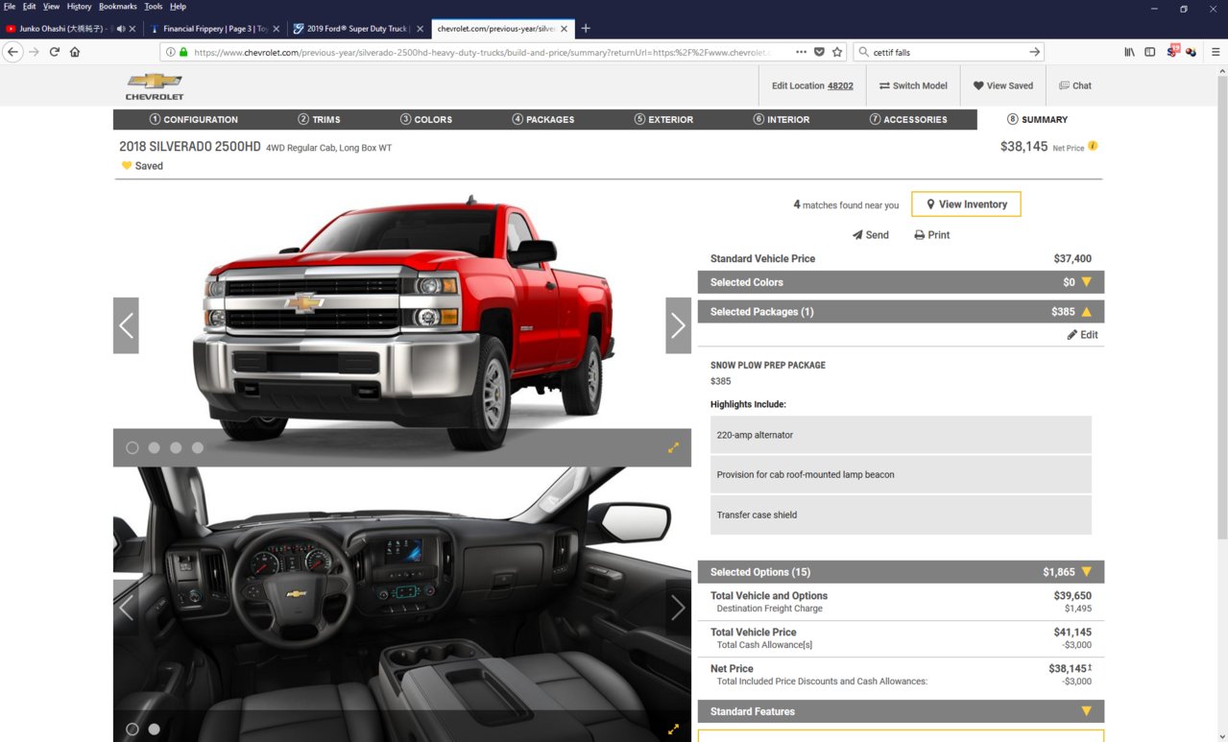Expand the interior image to fullscreen
Viewport: 1228px width, 742px height.
click(673, 730)
